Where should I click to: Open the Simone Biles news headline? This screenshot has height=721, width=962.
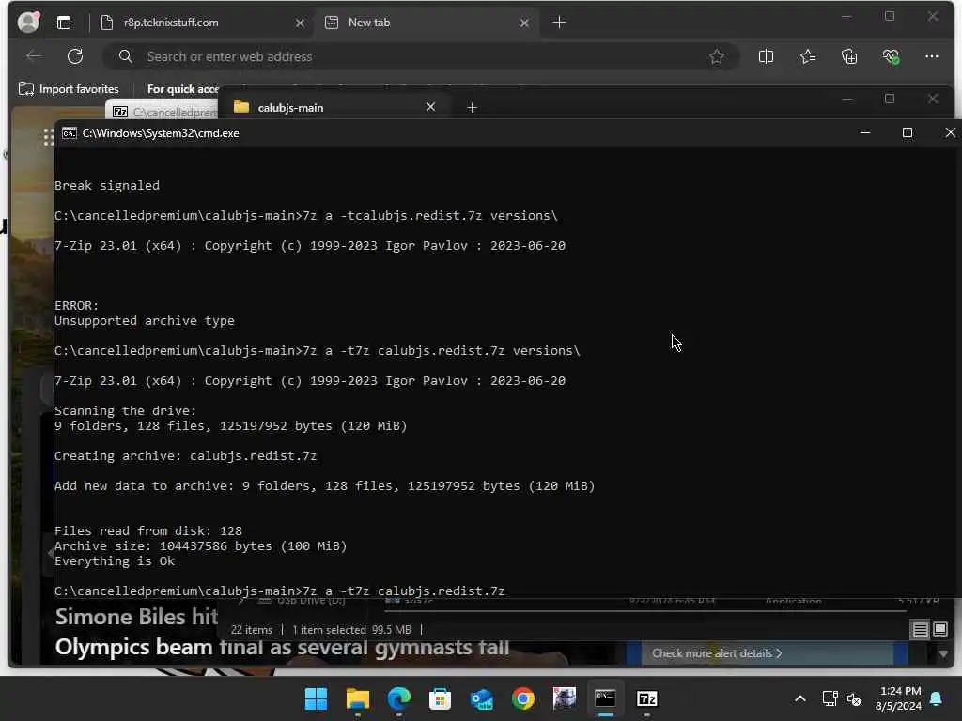tap(282, 632)
